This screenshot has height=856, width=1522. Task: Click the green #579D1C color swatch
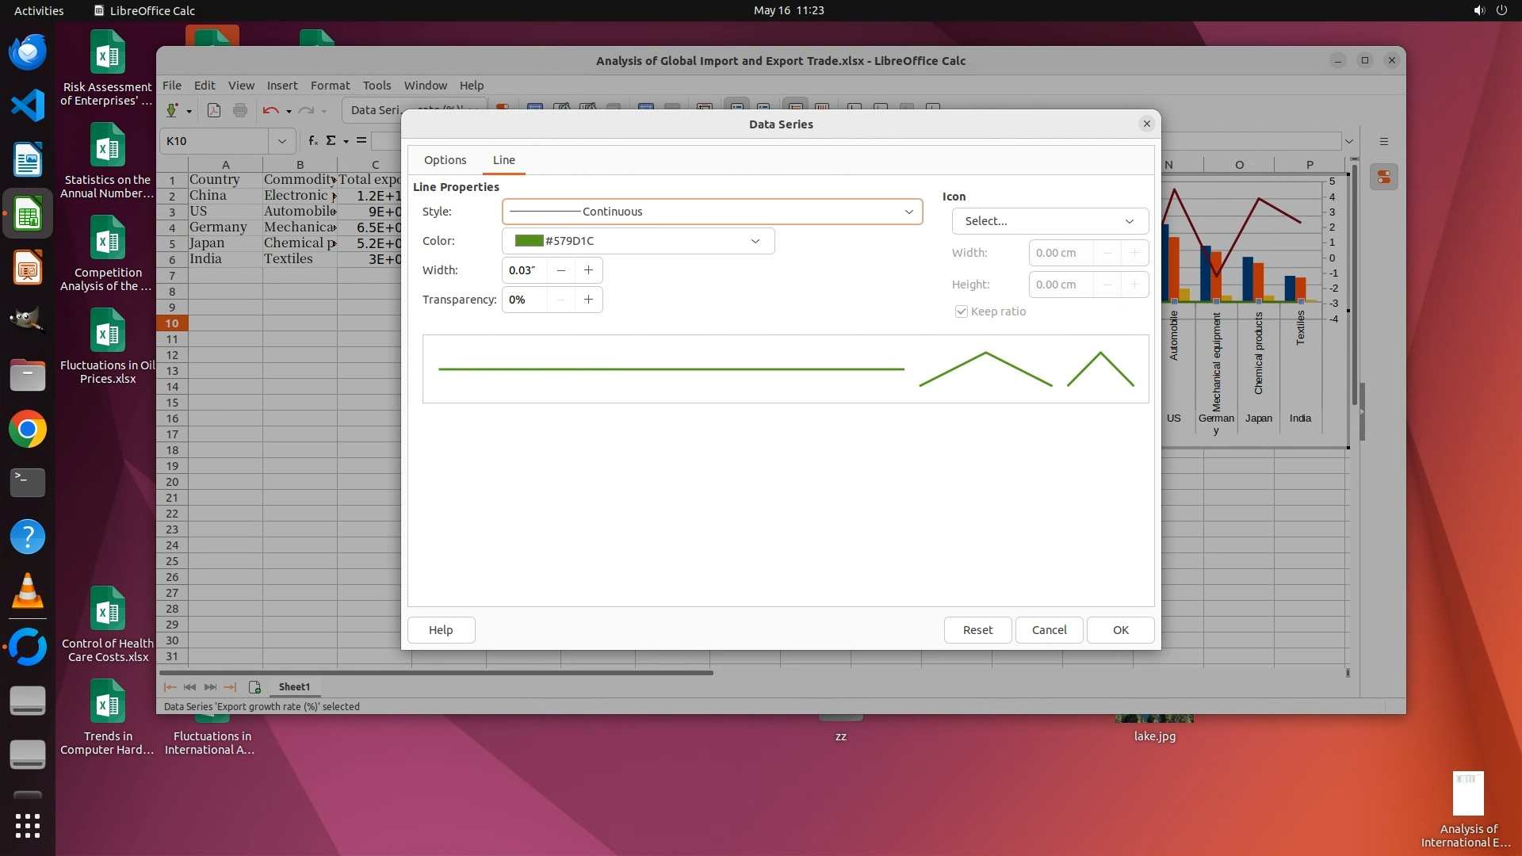(x=529, y=241)
